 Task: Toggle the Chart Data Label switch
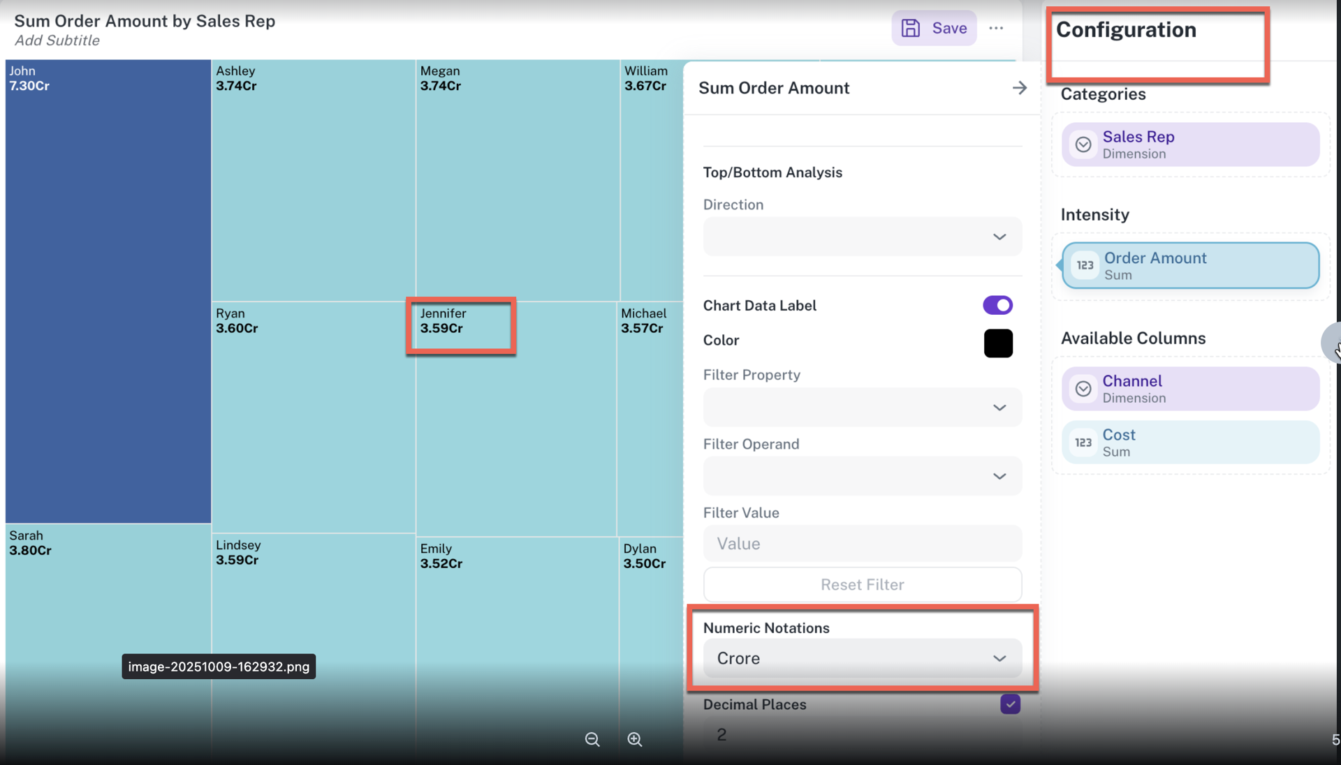[x=997, y=305]
